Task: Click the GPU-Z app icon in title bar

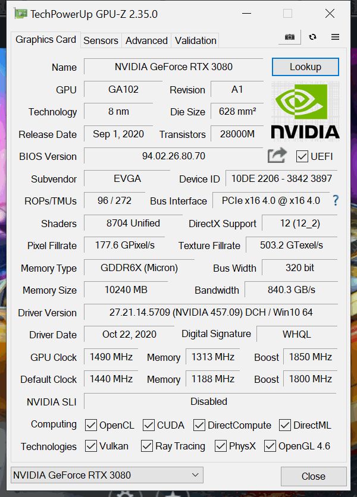Action: [x=21, y=14]
